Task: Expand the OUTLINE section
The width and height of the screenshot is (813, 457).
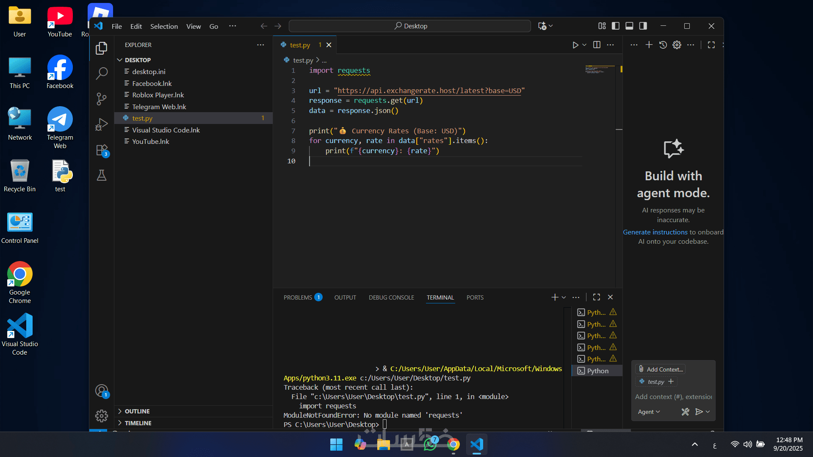Action: click(137, 411)
